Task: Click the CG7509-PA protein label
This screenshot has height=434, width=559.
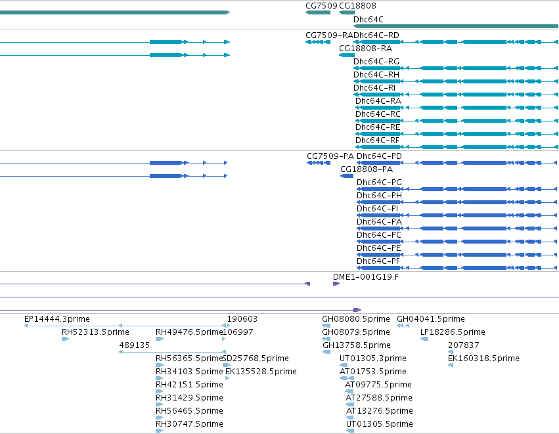Action: coord(330,156)
